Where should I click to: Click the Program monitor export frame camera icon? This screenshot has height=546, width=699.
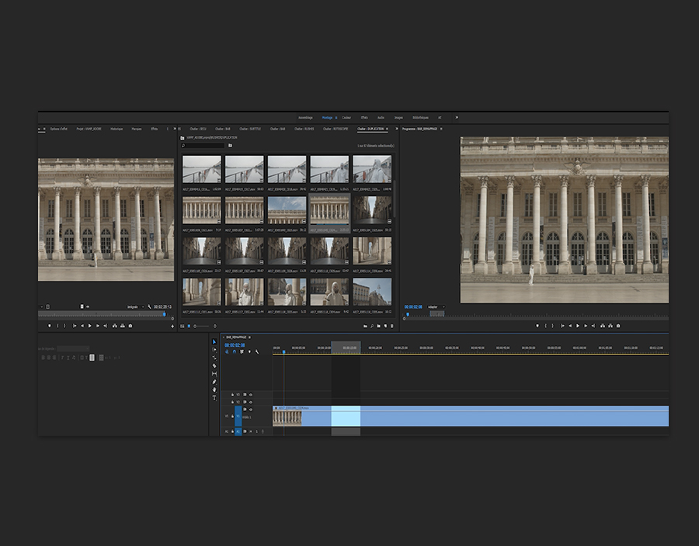[x=619, y=326]
